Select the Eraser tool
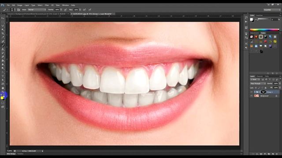Screen dimensions: 282x158 point(3,57)
